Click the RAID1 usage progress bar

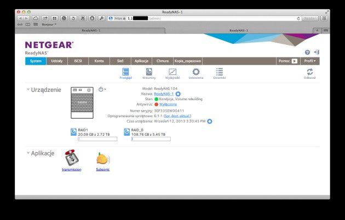(97, 139)
